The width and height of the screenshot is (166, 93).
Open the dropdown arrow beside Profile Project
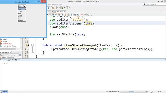tap(70, 8)
